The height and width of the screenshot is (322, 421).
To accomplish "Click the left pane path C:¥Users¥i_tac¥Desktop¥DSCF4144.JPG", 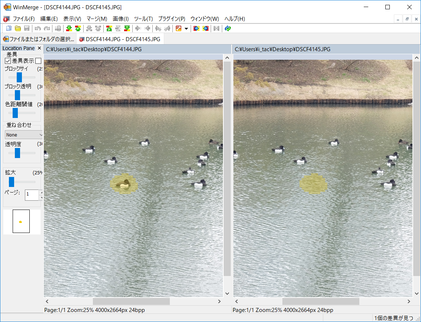I will 94,49.
